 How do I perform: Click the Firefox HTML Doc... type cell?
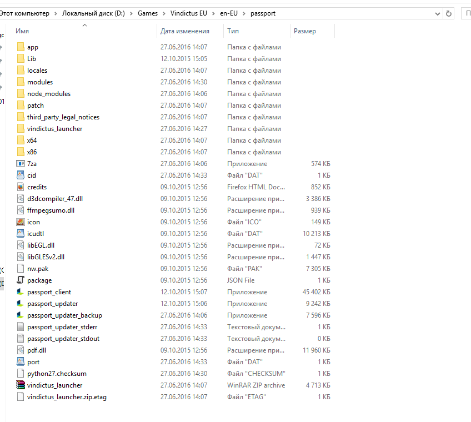click(x=256, y=187)
